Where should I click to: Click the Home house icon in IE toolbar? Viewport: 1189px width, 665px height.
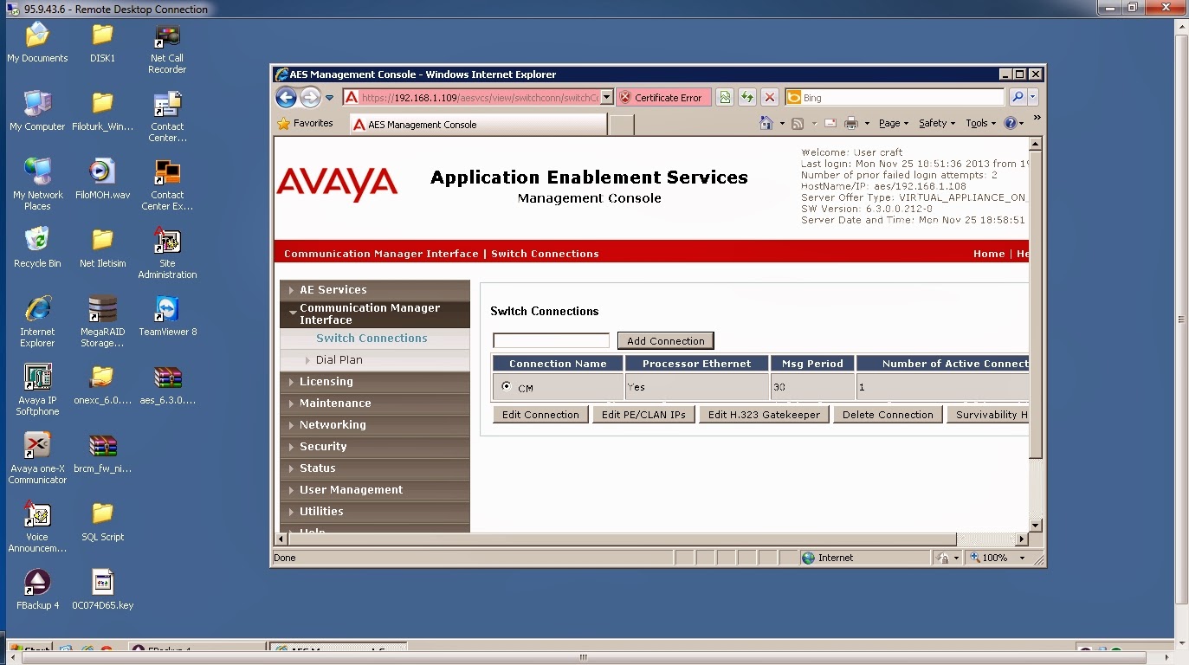(x=766, y=123)
